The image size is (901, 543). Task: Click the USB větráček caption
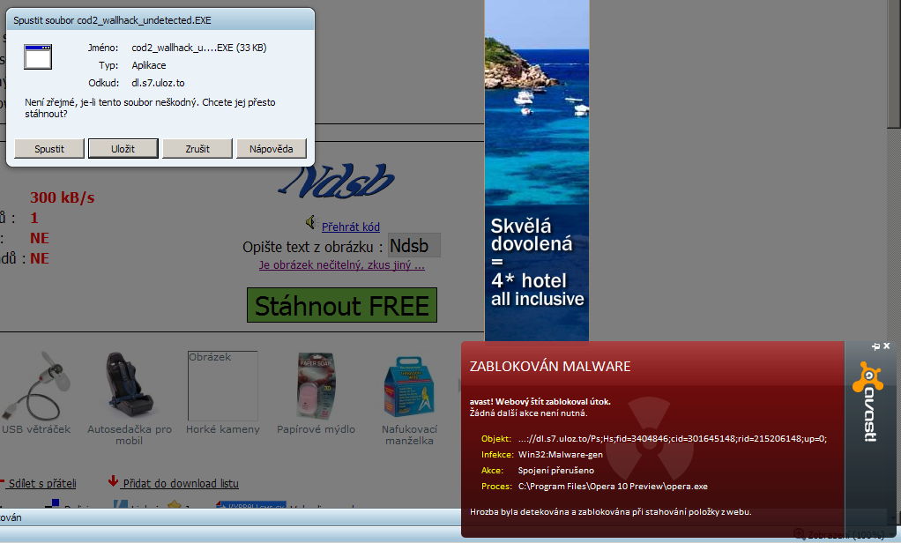[x=36, y=429]
